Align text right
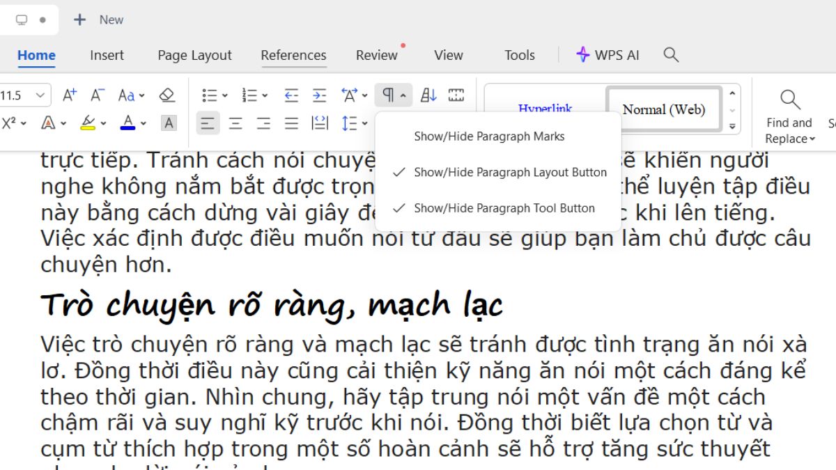Viewport: 836px width, 470px height. (x=263, y=124)
